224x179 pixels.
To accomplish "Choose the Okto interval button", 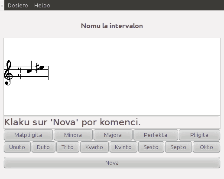I will click(207, 147).
